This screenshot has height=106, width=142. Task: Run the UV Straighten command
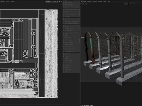(70, 40)
